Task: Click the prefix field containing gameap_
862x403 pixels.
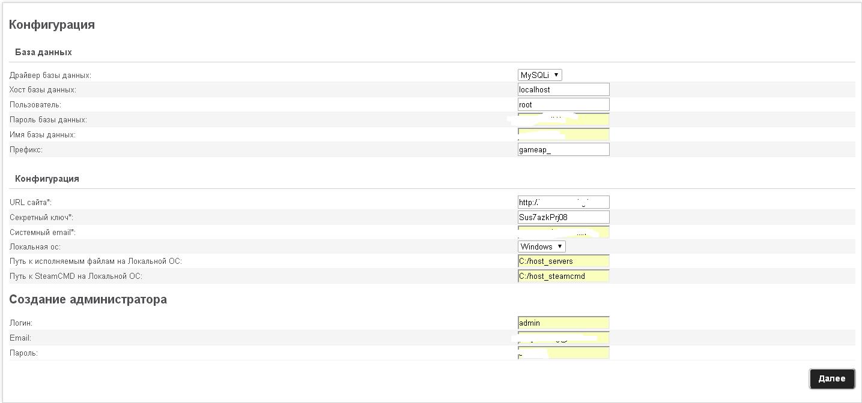Action: [563, 149]
